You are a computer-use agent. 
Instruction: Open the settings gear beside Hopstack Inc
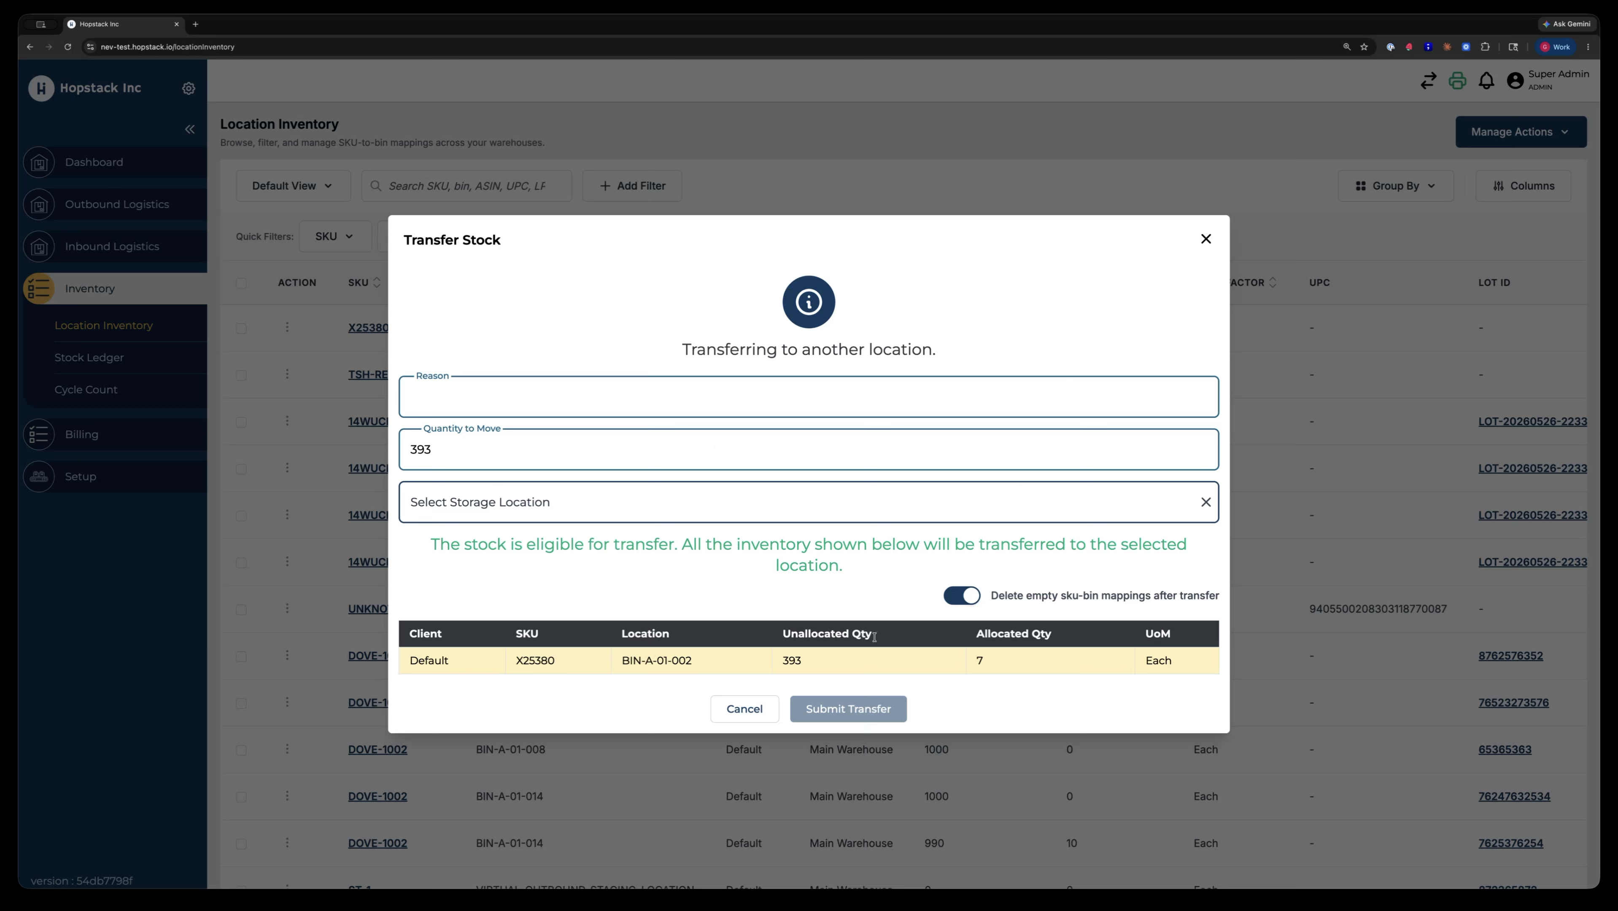189,89
